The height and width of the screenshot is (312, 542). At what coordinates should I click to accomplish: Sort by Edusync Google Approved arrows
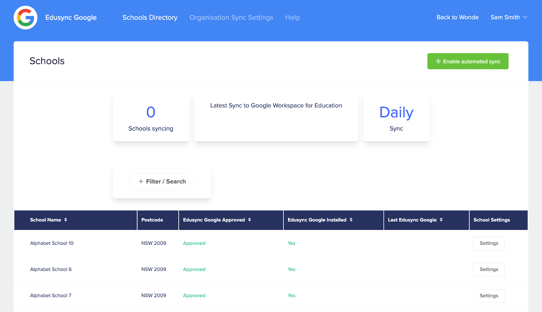tap(250, 220)
